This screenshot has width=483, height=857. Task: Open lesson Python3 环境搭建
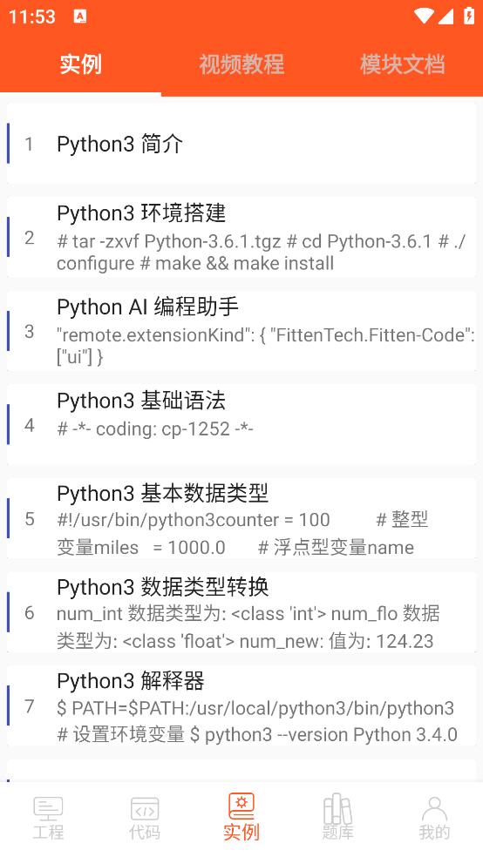[x=241, y=237]
